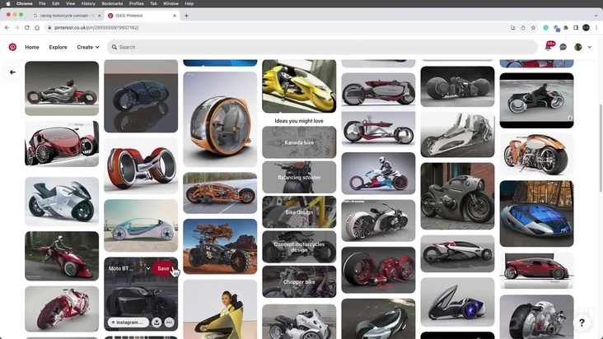Open the green Grammarly extension icon
This screenshot has height=339, width=603.
tap(545, 28)
